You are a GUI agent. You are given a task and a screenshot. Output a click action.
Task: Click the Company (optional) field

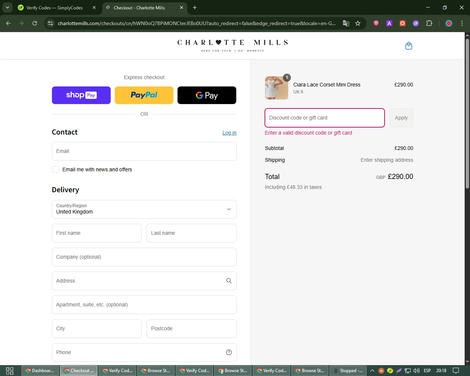144,257
